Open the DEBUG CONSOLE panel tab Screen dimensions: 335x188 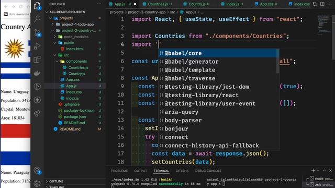(208, 171)
